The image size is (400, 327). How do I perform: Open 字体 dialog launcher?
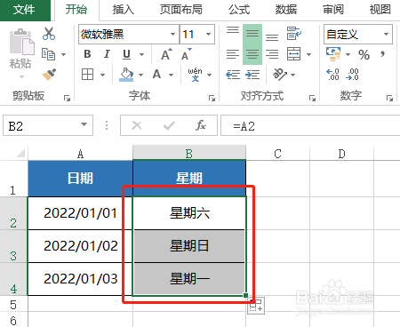(212, 98)
